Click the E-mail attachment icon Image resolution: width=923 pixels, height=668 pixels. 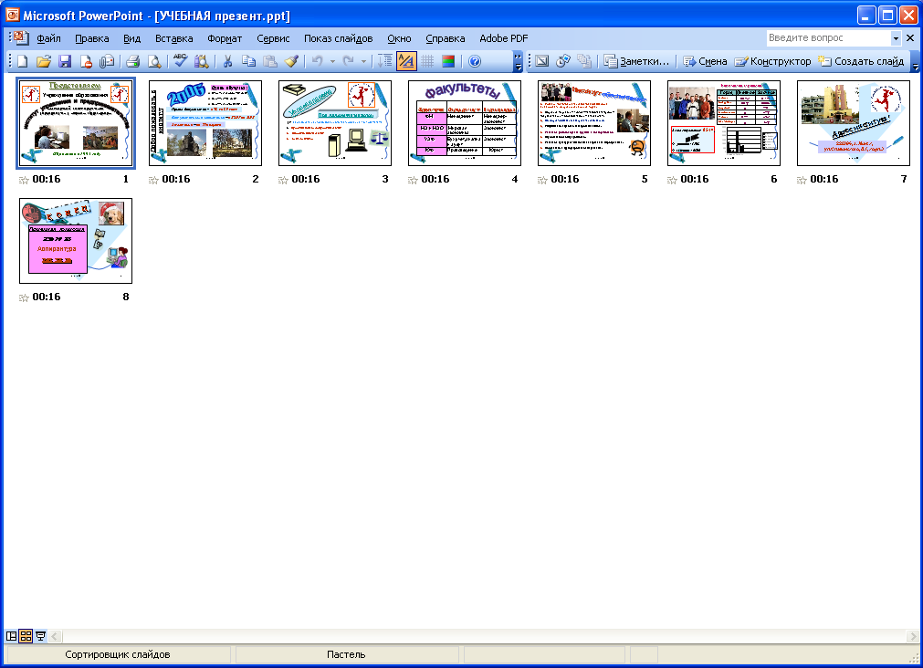[x=107, y=61]
